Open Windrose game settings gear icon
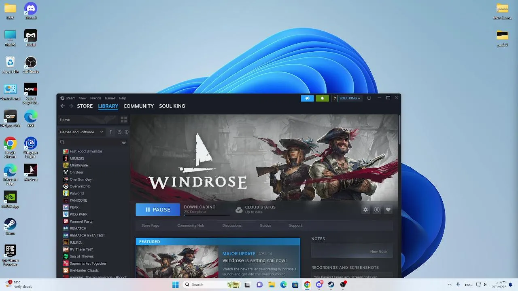 point(365,210)
